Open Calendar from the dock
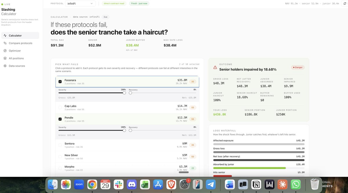348x193 pixels. point(105,185)
